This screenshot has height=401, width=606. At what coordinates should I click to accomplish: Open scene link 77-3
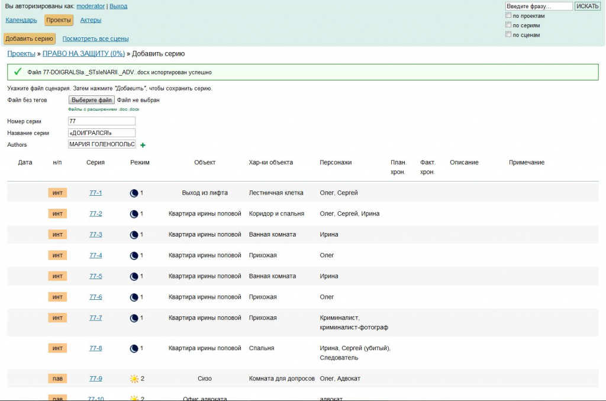(95, 234)
